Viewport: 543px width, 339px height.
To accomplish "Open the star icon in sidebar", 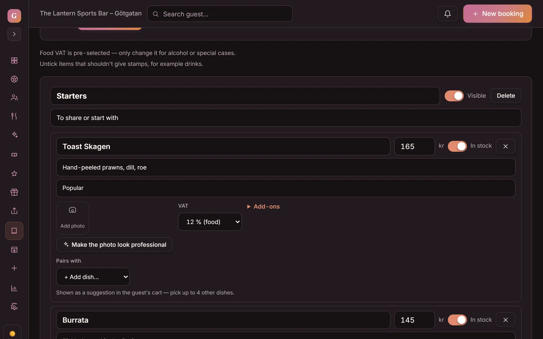I will tap(14, 174).
